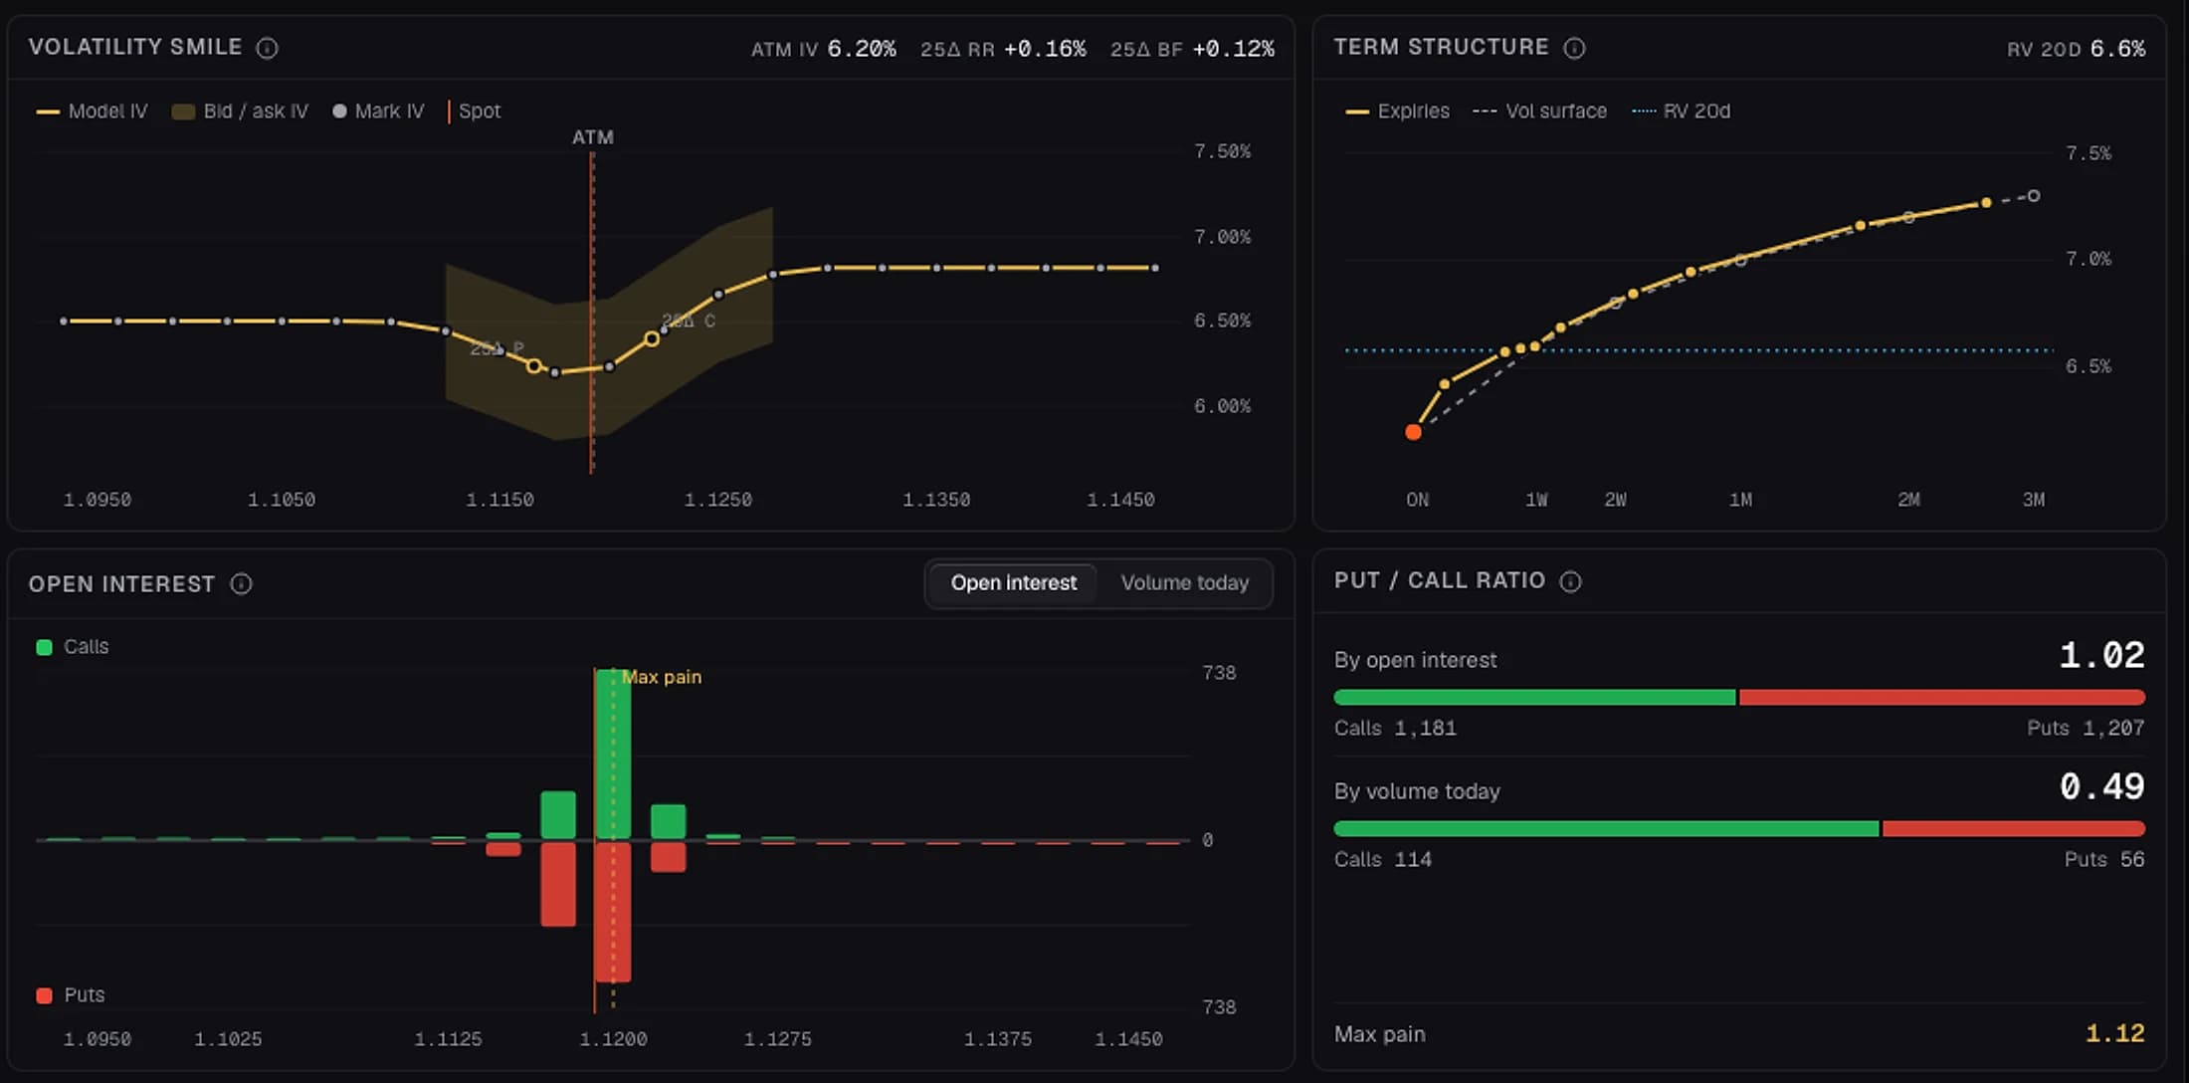Click the Max pain 1.12 value
This screenshot has width=2189, height=1083.
coord(2115,1034)
